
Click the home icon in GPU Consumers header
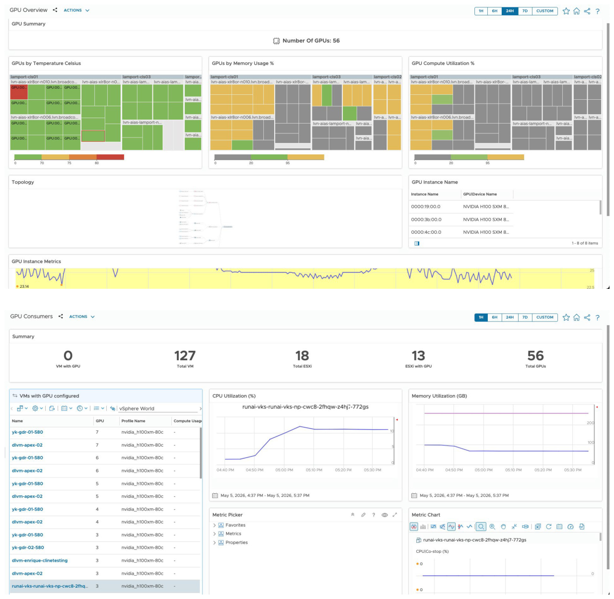(576, 317)
